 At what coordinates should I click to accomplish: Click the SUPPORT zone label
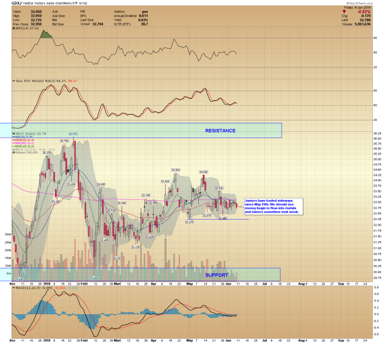click(216, 275)
